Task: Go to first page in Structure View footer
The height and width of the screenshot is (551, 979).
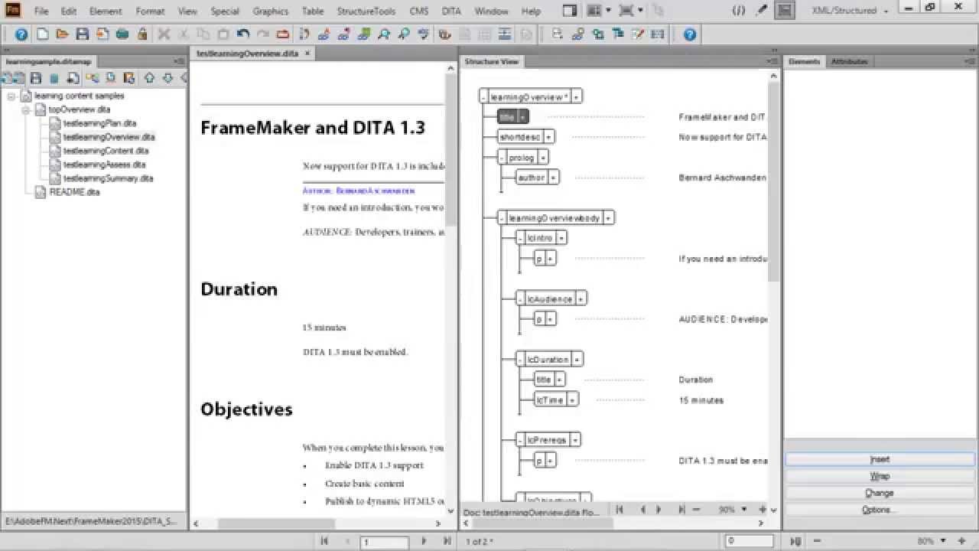Action: pos(620,510)
